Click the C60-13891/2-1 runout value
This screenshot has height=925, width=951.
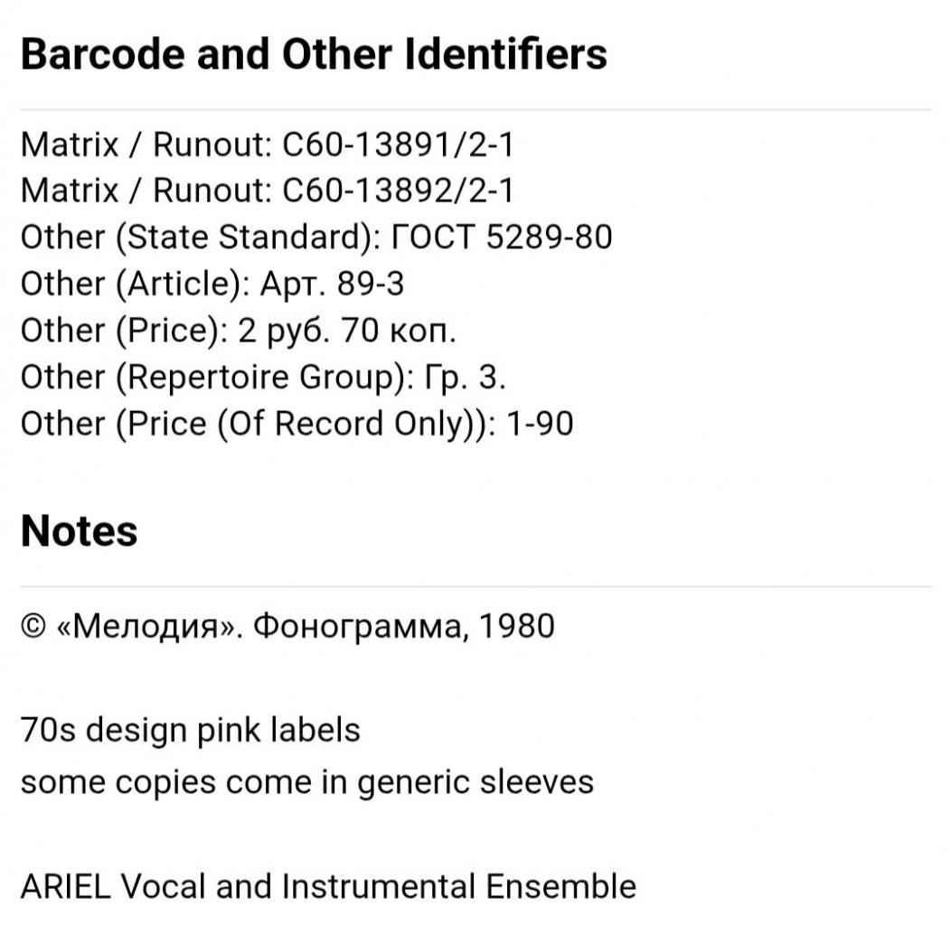(x=398, y=145)
